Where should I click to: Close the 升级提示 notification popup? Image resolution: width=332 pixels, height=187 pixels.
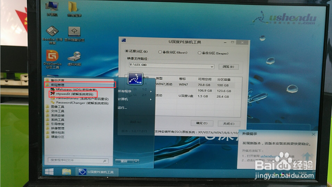pyautogui.click(x=314, y=134)
